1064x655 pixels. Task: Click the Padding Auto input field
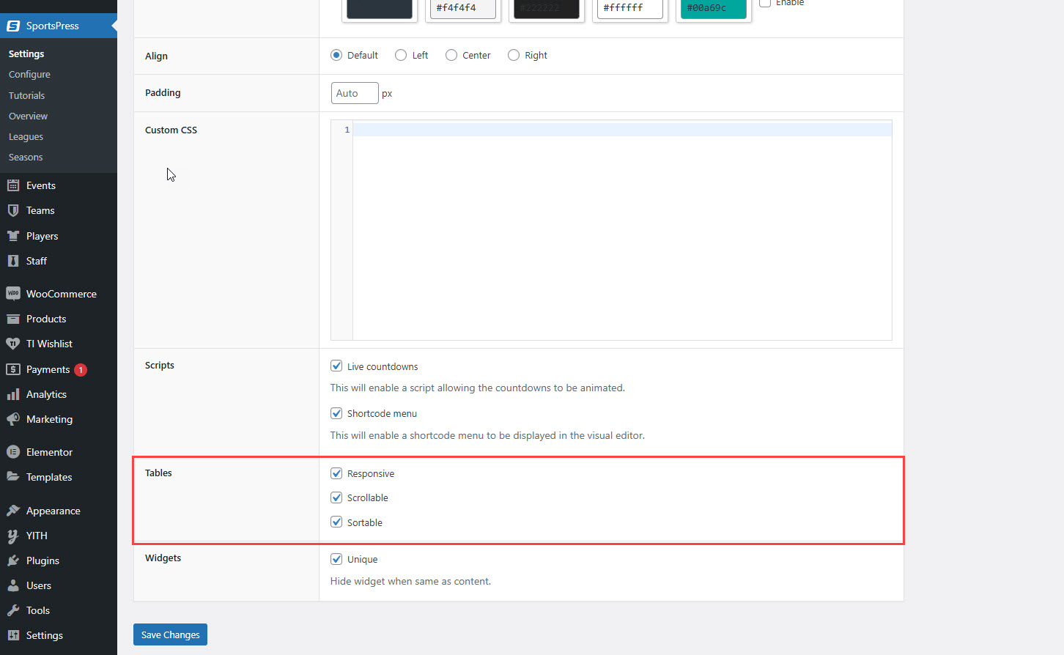[x=355, y=93]
